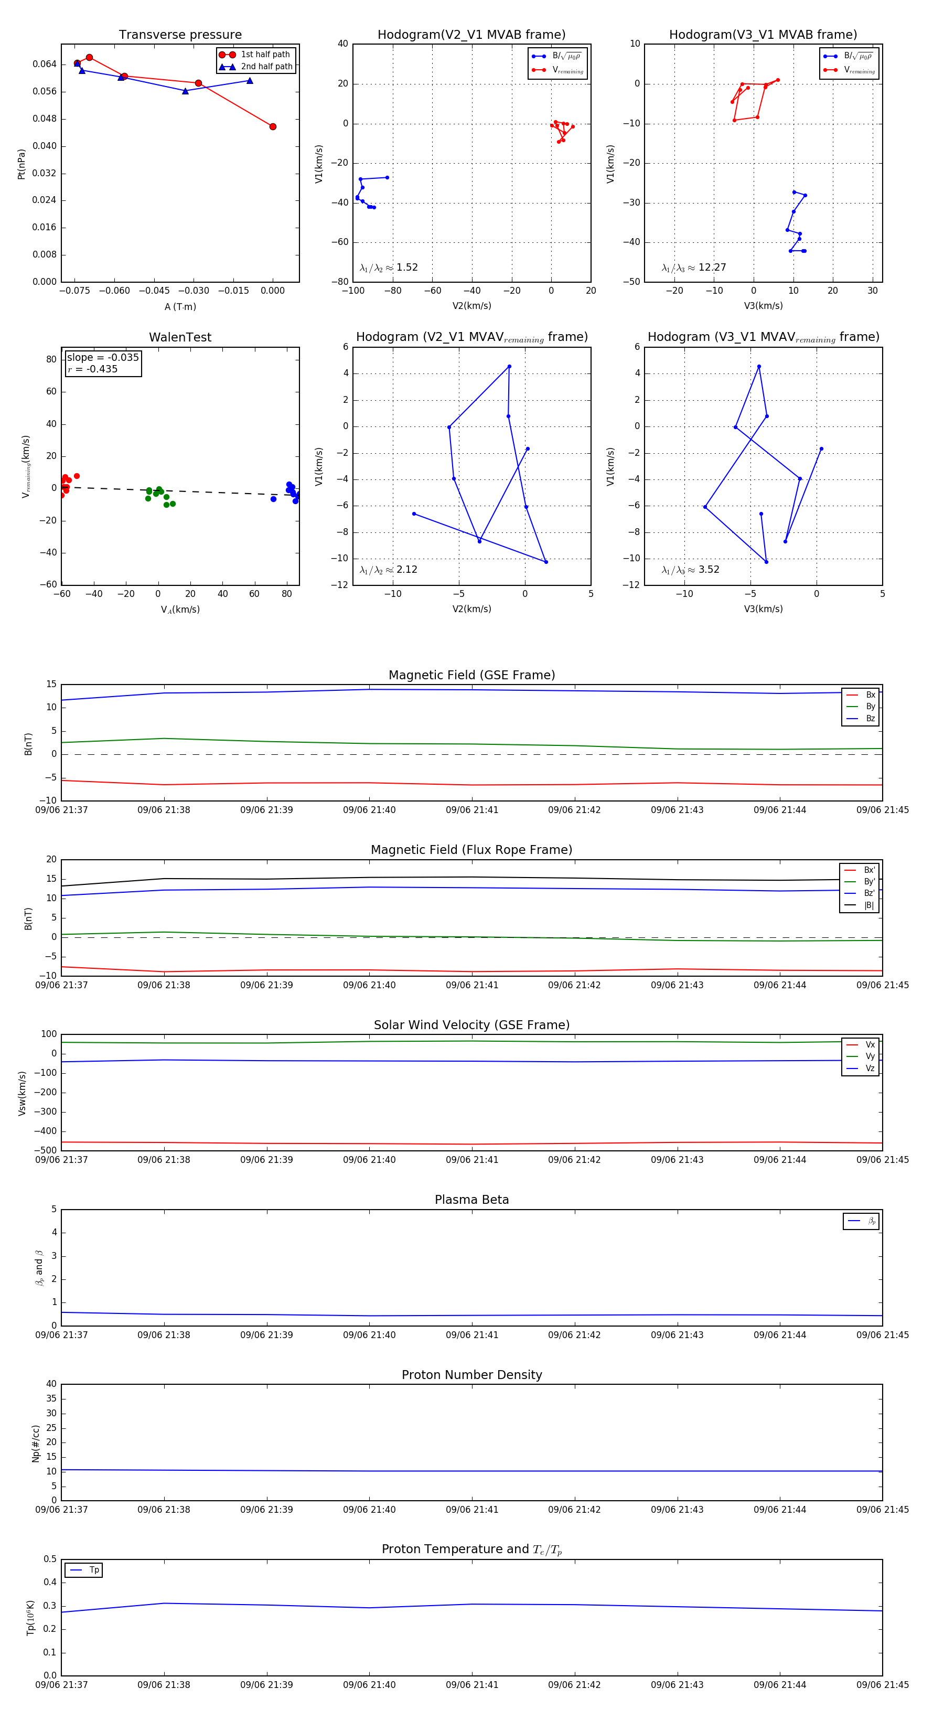Screen dimensions: 944x1731
Task: Click the βp legend box in Plasma Beta
Action: (x=861, y=1221)
